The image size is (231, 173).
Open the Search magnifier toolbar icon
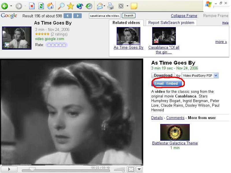pos(61,6)
